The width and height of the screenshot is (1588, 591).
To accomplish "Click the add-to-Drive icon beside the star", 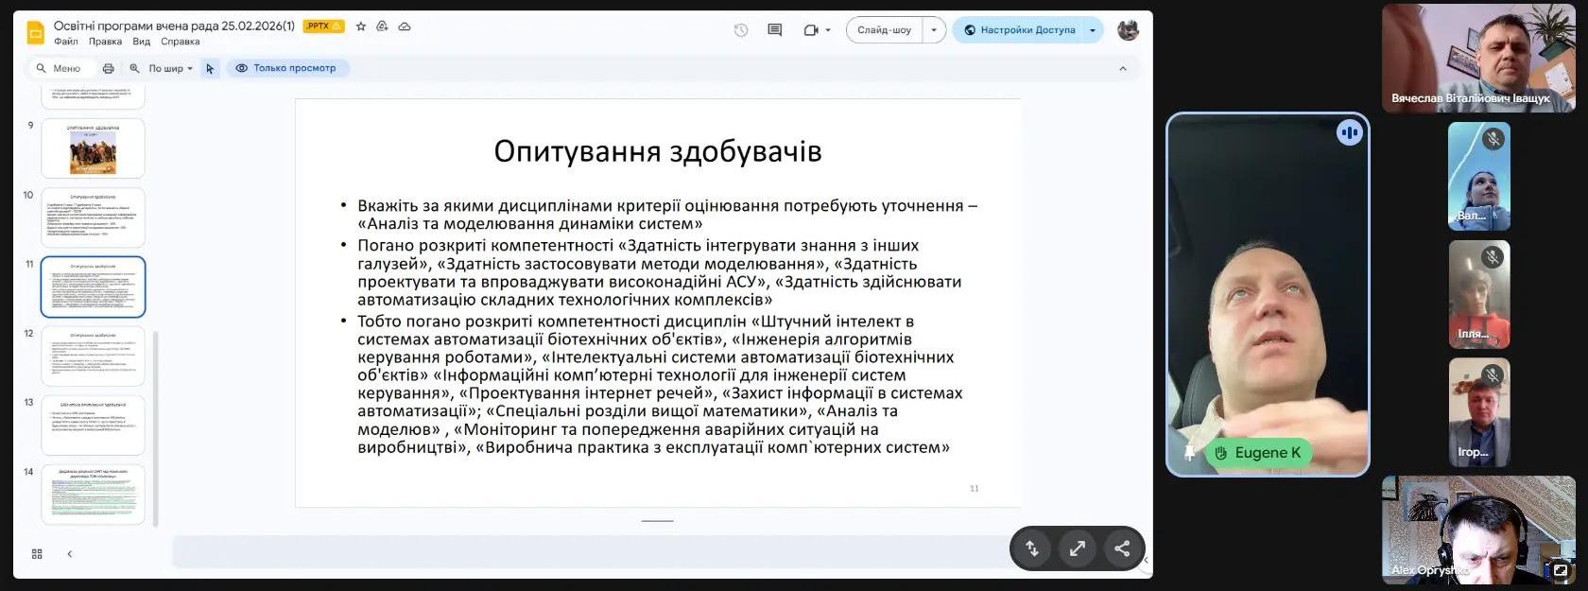I will pyautogui.click(x=382, y=26).
